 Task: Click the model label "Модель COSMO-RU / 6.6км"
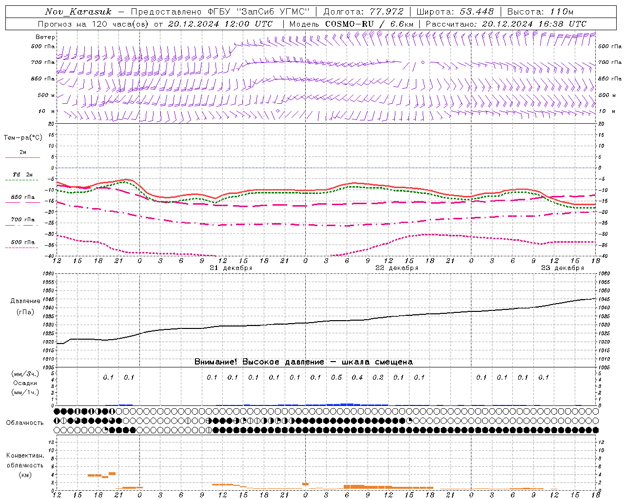[x=351, y=24]
